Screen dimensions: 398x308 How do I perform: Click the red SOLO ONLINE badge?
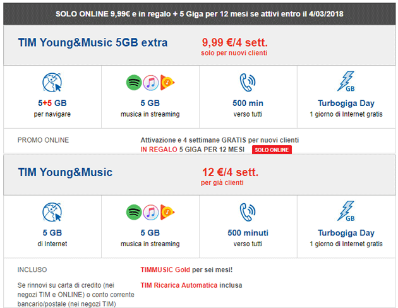[x=273, y=150]
